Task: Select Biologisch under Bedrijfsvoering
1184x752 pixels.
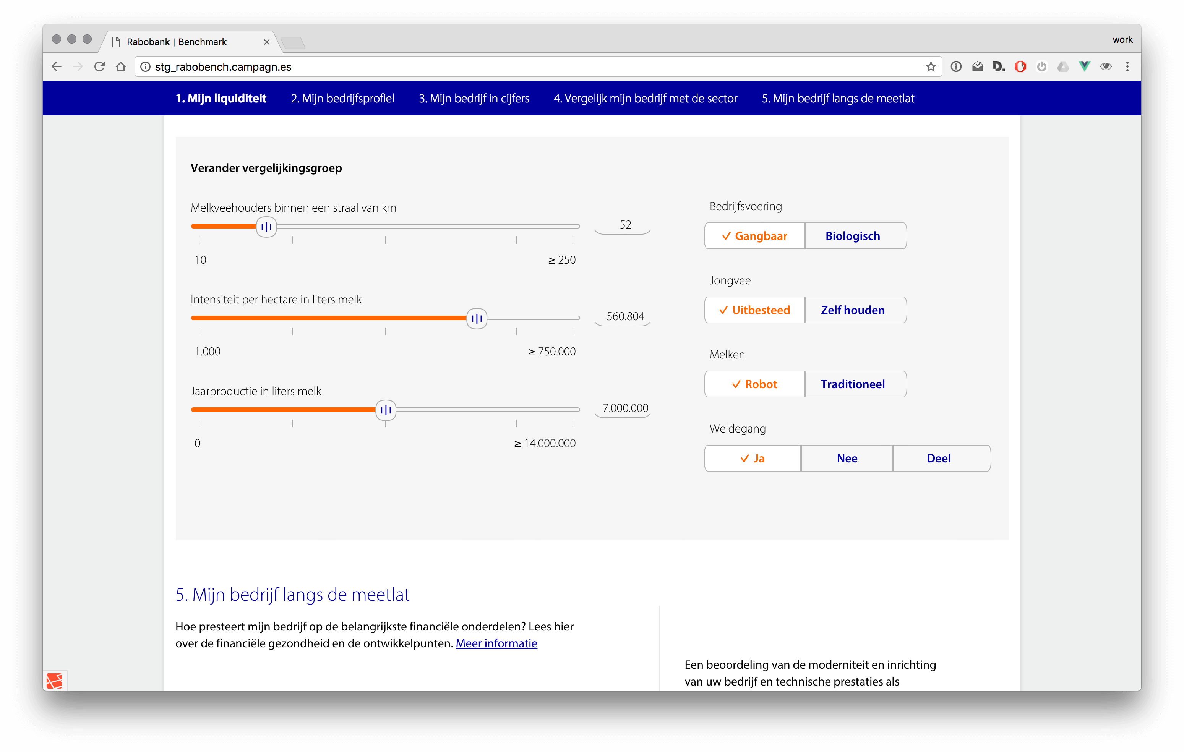Action: point(854,235)
